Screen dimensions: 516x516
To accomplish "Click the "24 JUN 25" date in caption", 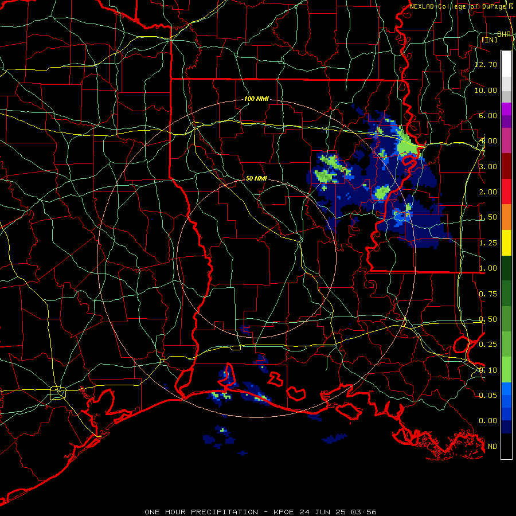I will [322, 512].
